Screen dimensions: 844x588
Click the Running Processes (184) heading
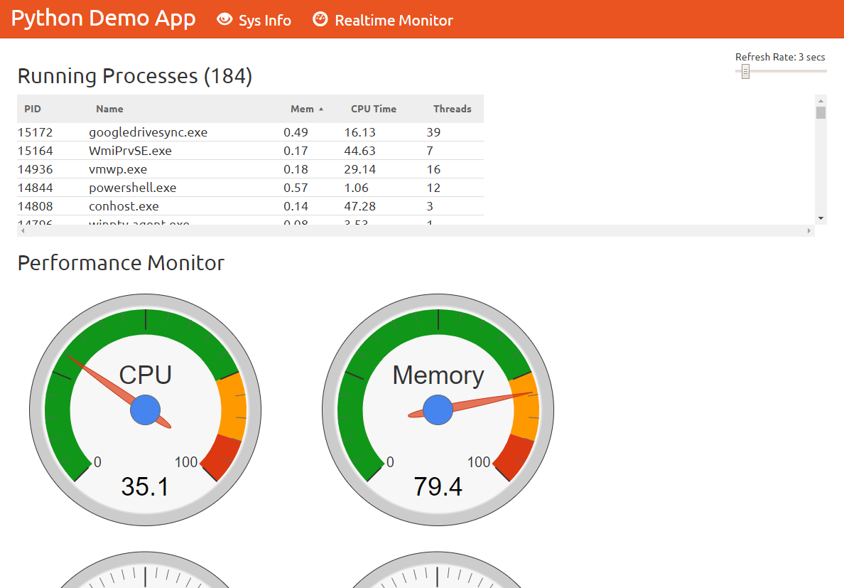click(134, 77)
